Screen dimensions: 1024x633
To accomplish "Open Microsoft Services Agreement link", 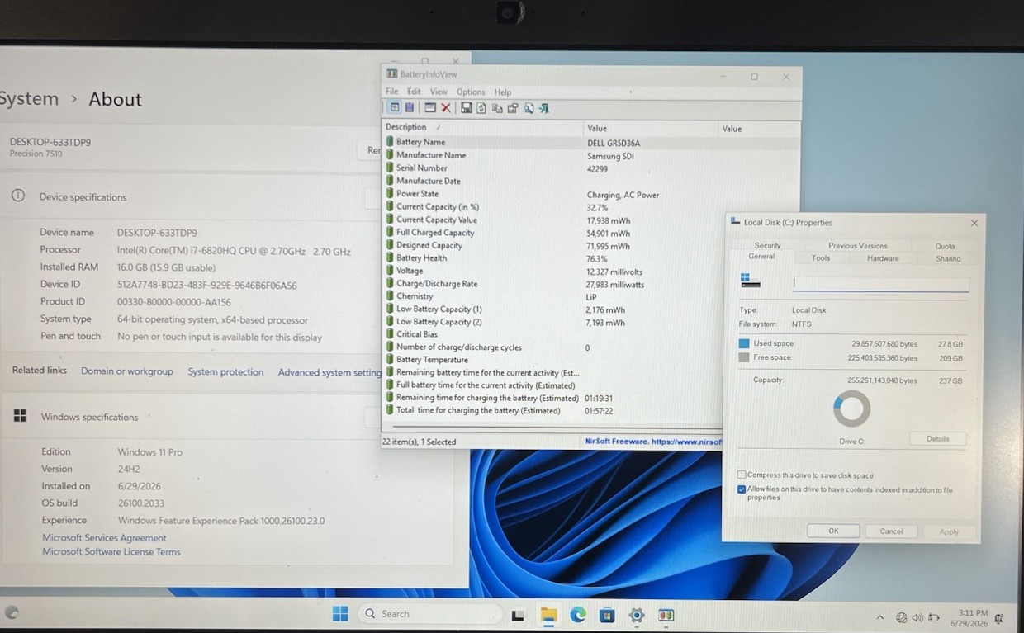I will click(x=104, y=537).
